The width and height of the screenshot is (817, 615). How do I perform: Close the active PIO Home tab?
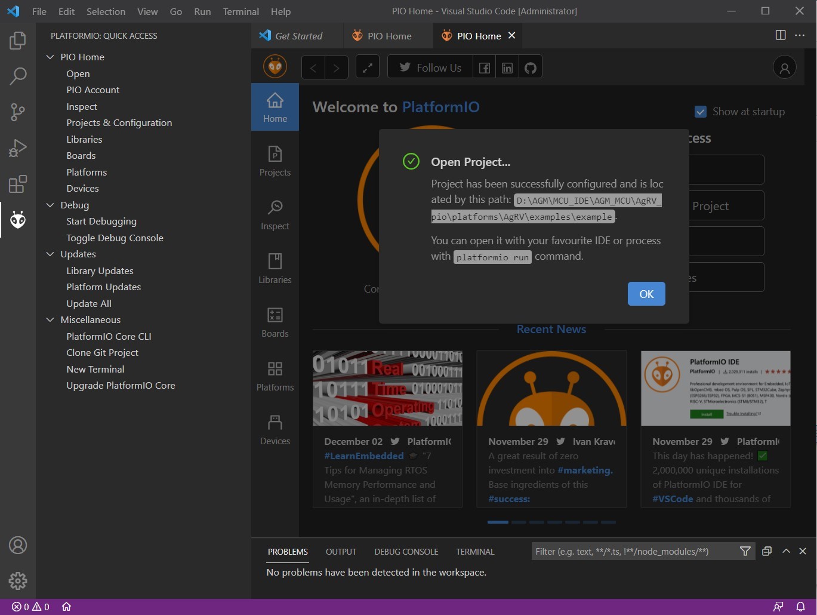click(511, 36)
